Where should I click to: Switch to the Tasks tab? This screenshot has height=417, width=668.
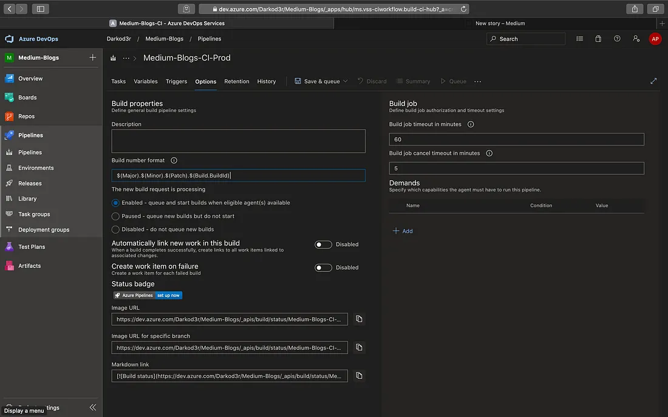coord(118,81)
